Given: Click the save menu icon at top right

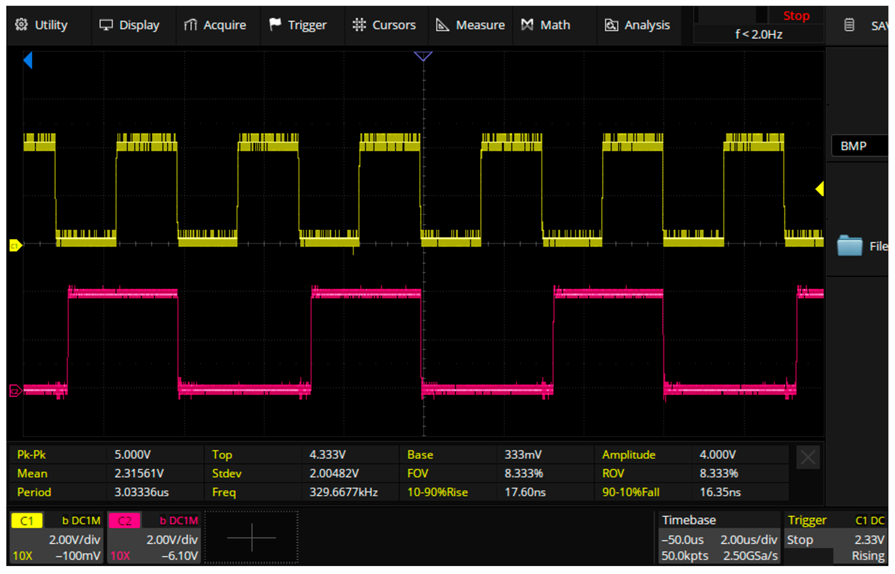Looking at the screenshot, I should point(849,25).
